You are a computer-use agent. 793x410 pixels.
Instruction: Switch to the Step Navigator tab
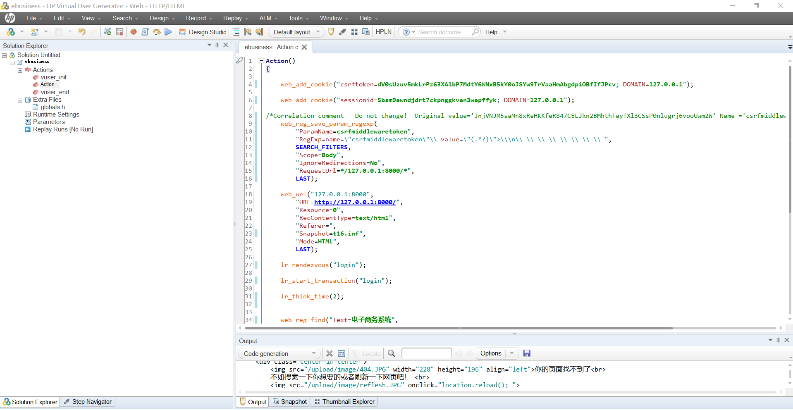click(88, 402)
